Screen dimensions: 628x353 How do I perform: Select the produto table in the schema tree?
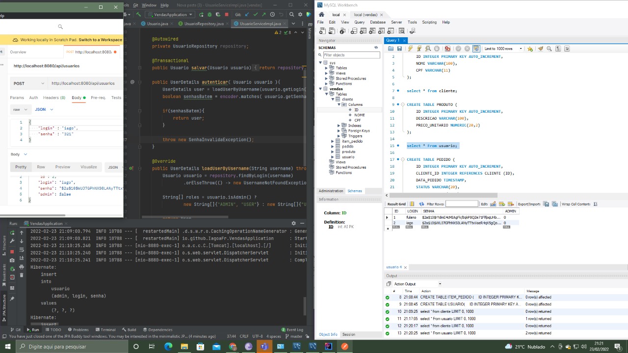click(348, 151)
